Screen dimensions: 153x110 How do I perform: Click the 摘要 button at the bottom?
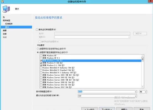point(124,109)
